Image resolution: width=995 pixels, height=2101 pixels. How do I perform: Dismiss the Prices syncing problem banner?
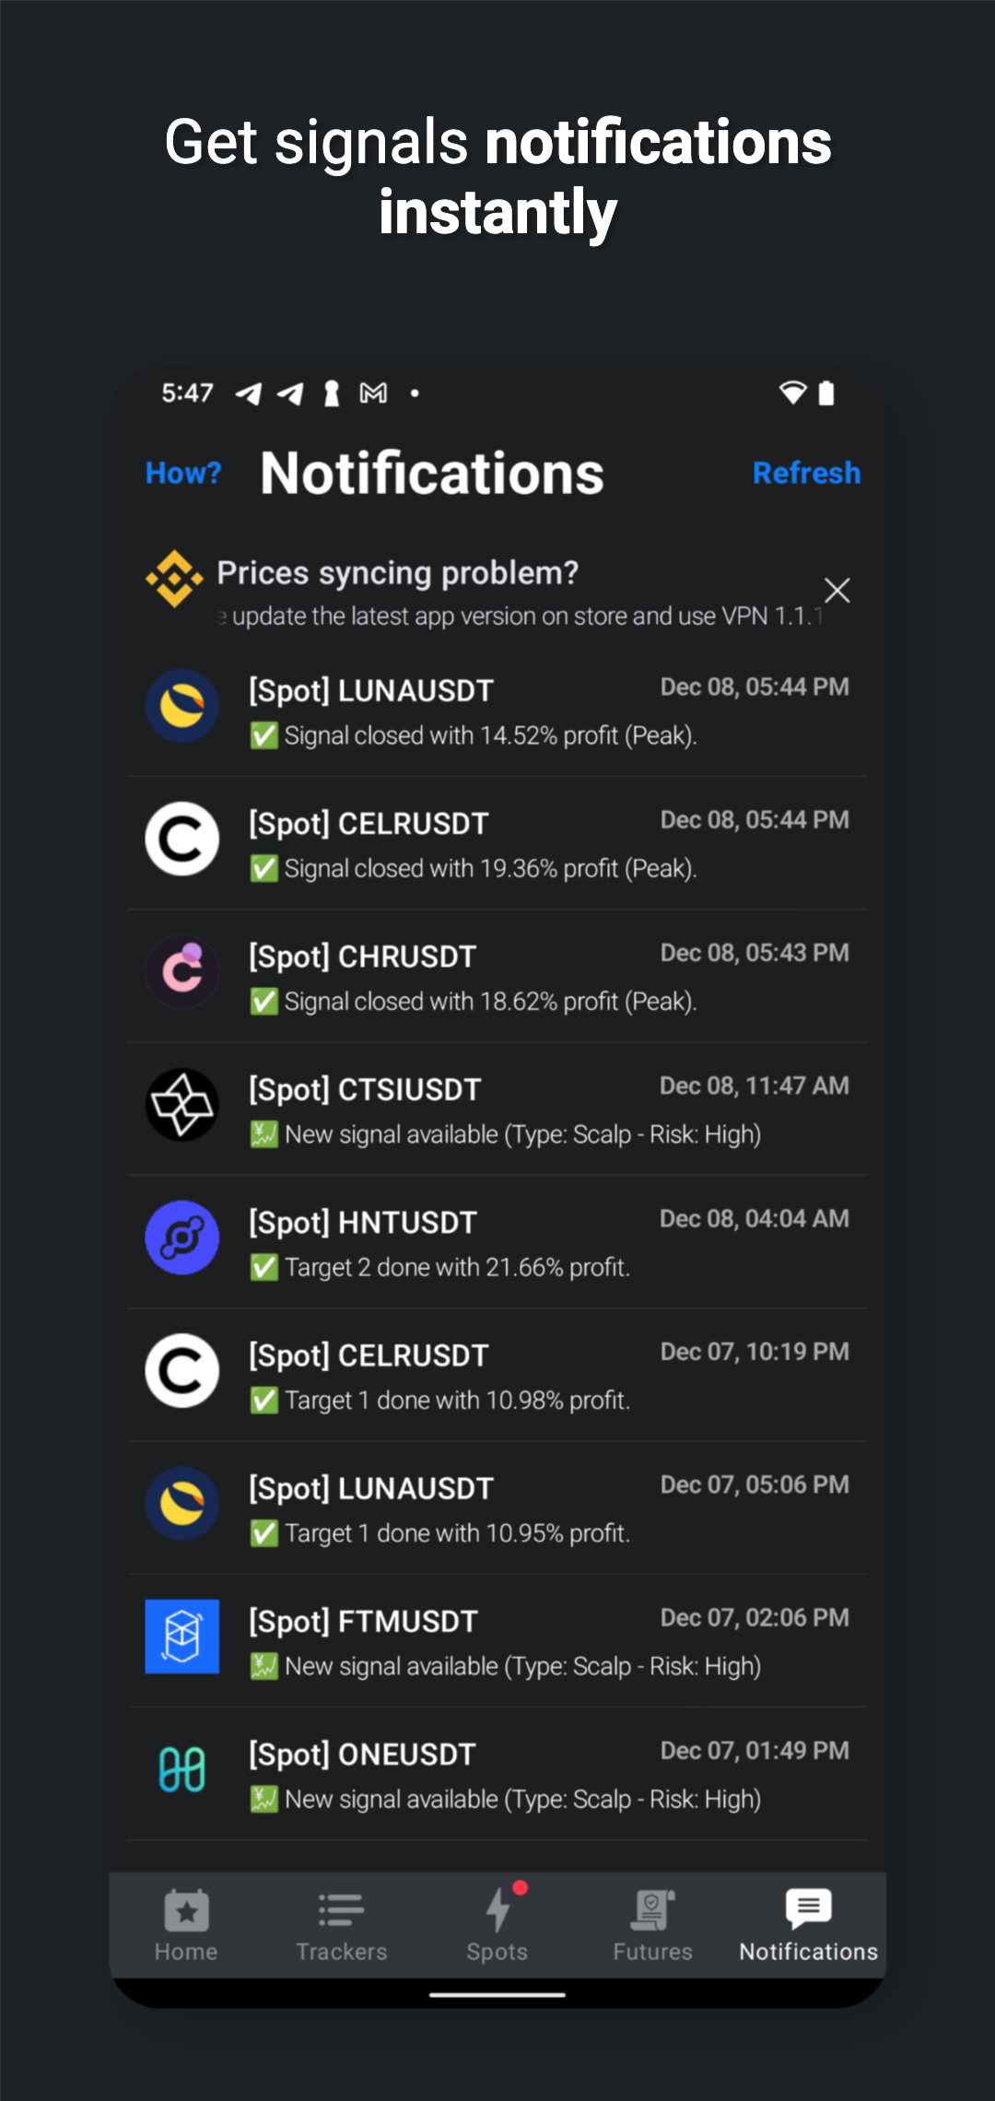tap(837, 590)
